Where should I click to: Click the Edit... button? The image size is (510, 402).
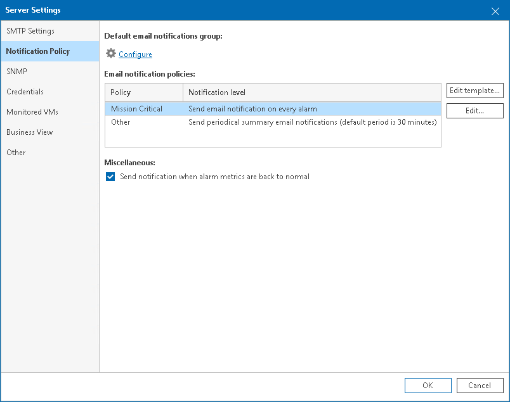click(474, 111)
